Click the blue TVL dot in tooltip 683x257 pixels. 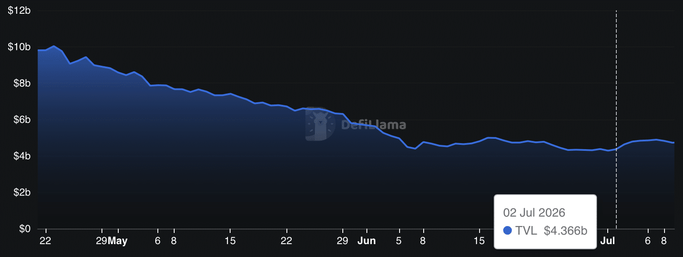pos(508,231)
